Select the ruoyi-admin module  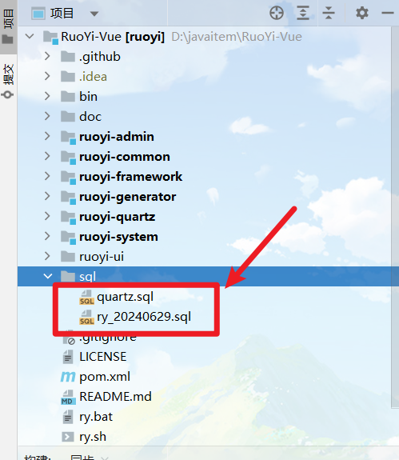(117, 137)
